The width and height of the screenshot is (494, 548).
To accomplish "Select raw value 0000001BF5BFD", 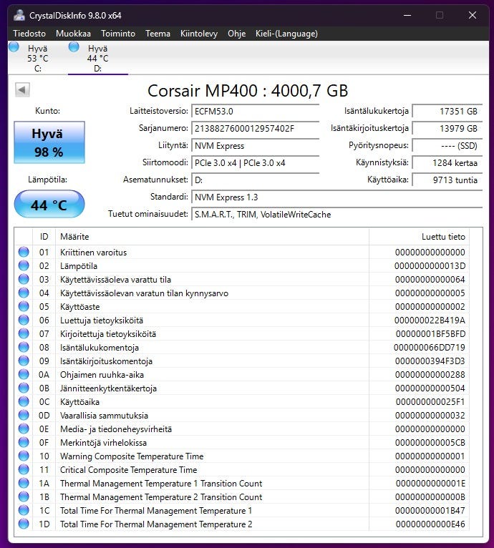I will [x=430, y=334].
